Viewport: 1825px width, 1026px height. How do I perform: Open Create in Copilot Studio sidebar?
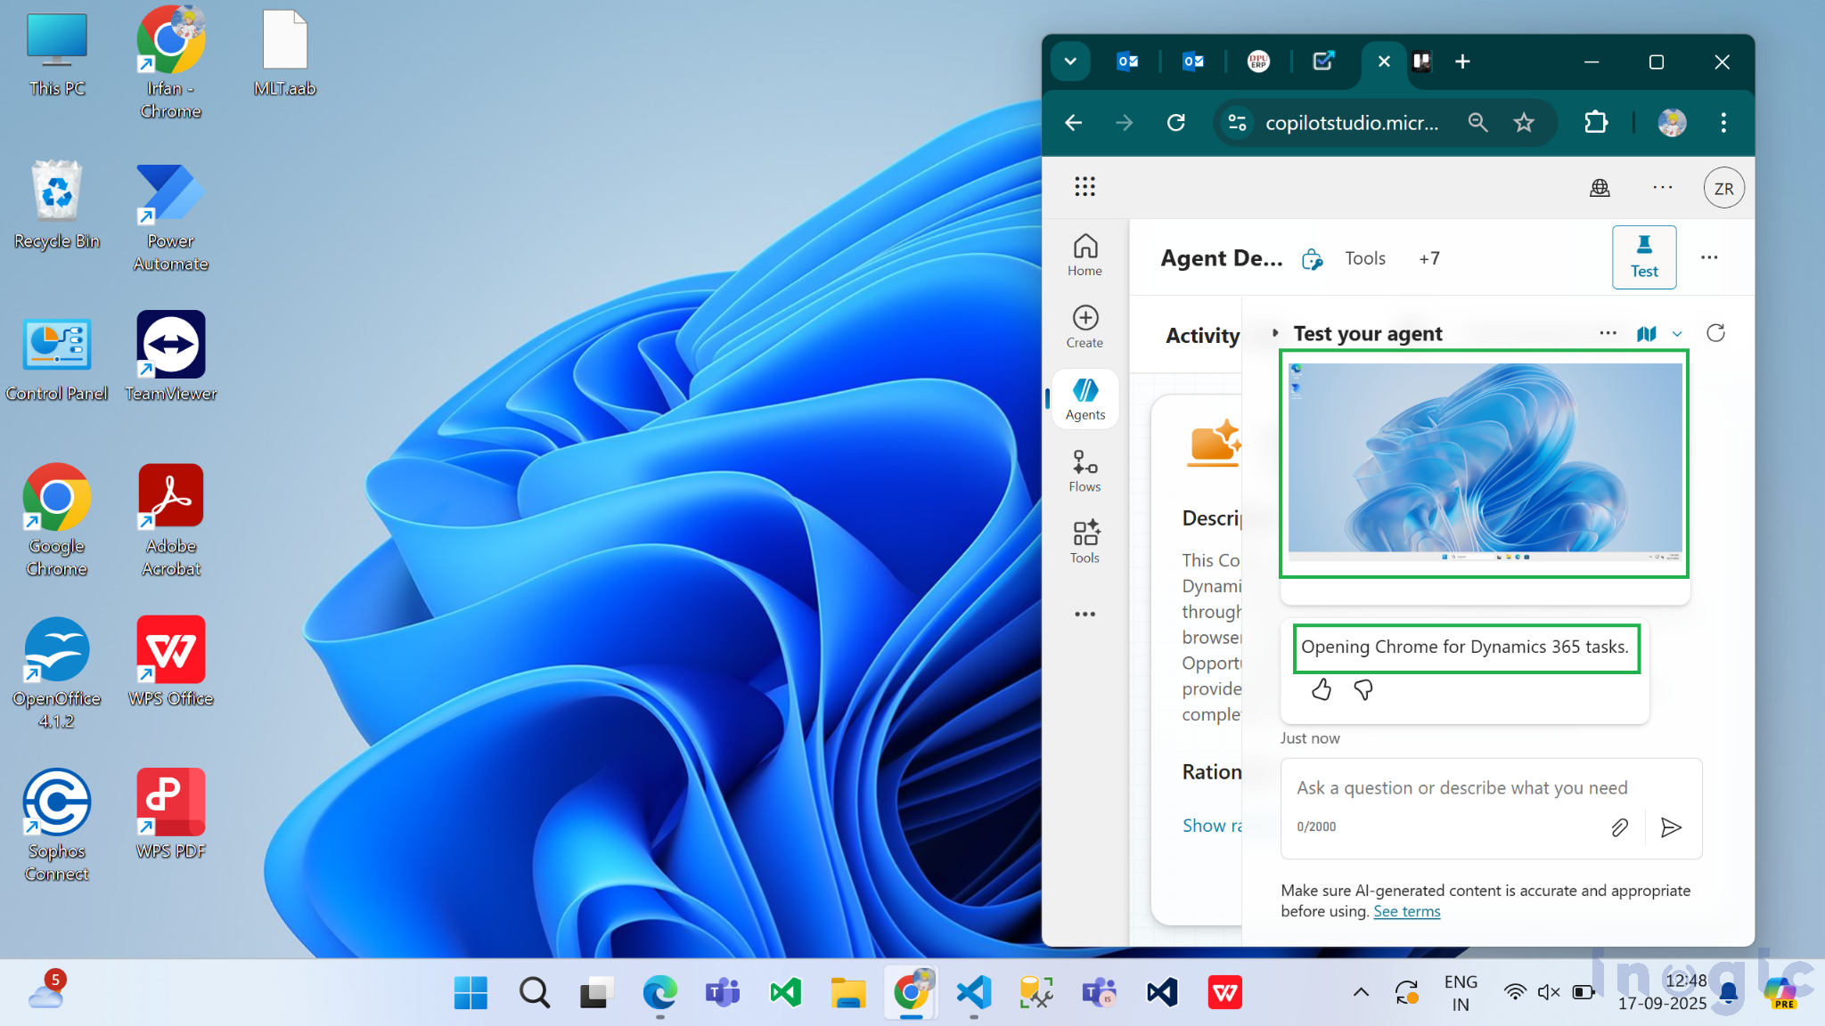(1084, 327)
